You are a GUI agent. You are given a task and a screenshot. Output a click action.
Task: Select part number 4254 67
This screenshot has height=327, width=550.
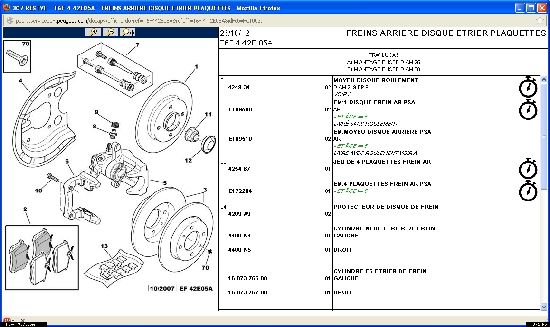(x=239, y=169)
